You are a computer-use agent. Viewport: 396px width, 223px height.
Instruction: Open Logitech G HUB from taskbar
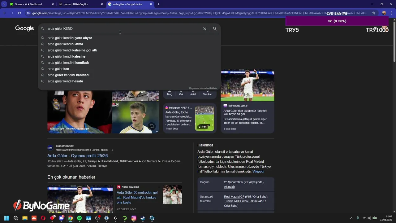coord(115,218)
